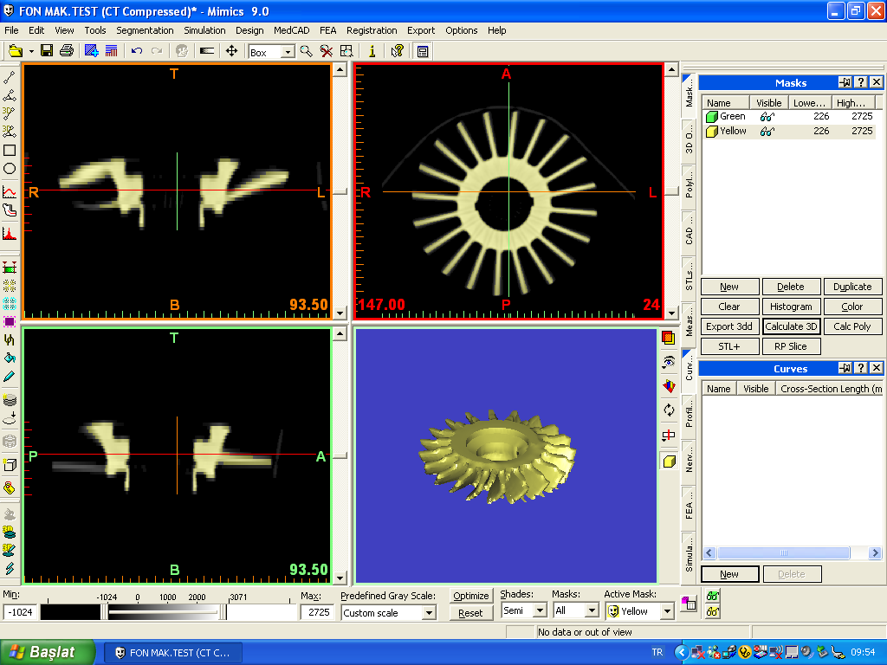Select the ellipse measurement tool
The image size is (887, 665).
pos(10,169)
